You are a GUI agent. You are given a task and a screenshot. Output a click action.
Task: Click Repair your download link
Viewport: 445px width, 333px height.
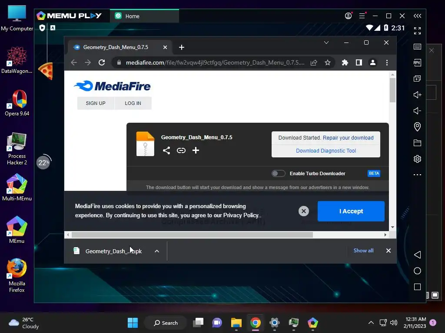[x=348, y=138]
